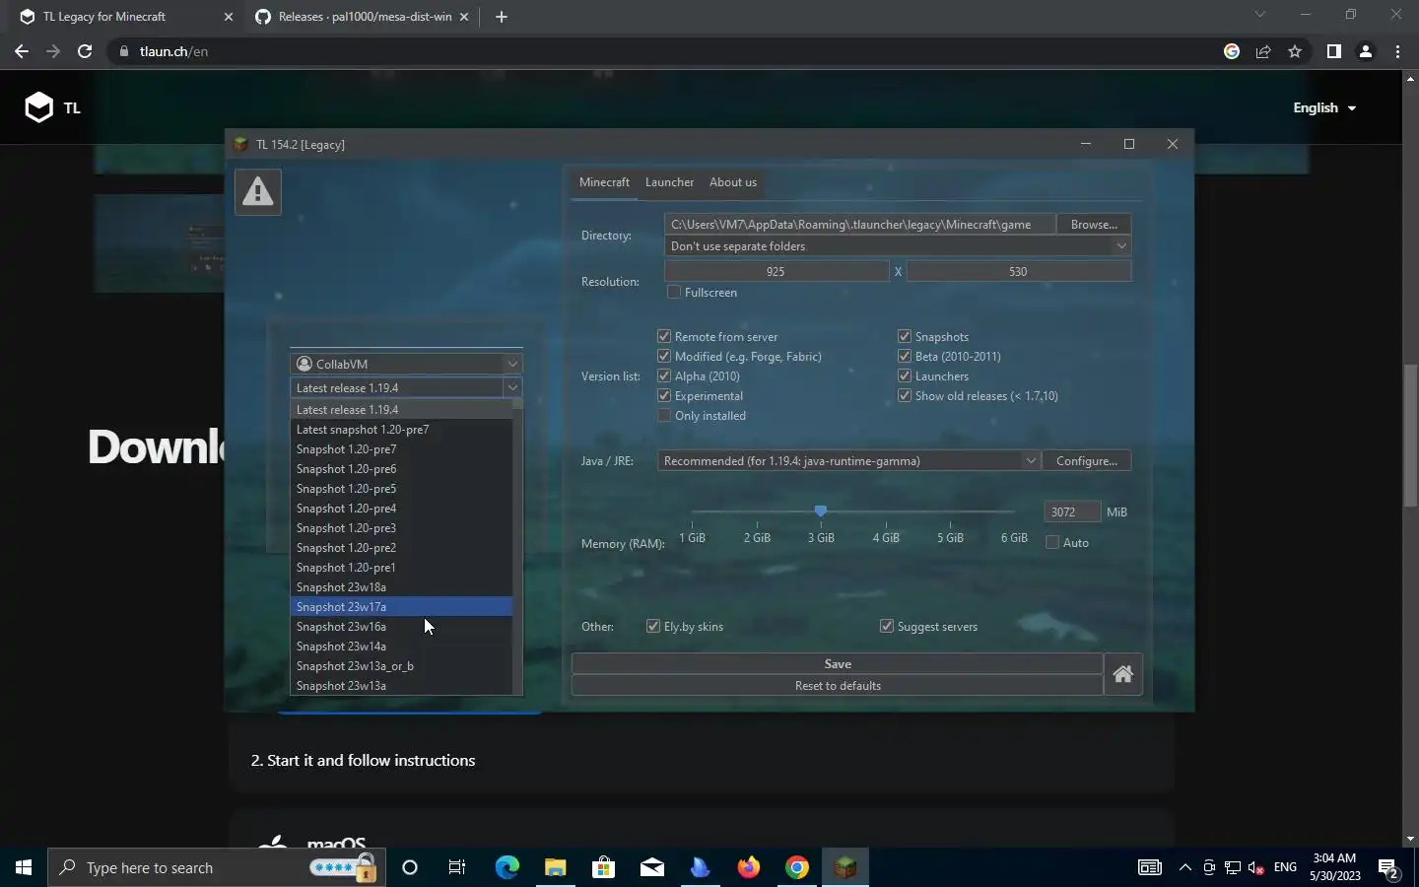Open Windows Start menu
The width and height of the screenshot is (1419, 887).
click(x=24, y=867)
